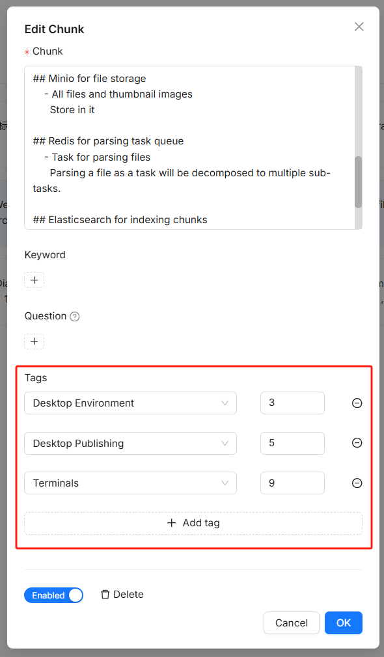Delete this chunk

pyautogui.click(x=122, y=595)
